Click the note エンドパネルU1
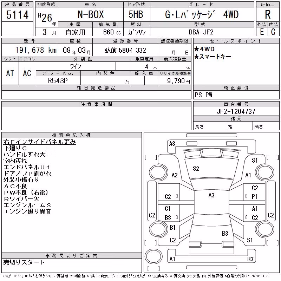Image resolution: width=281 pixels, height=281 pixels. coord(27,167)
